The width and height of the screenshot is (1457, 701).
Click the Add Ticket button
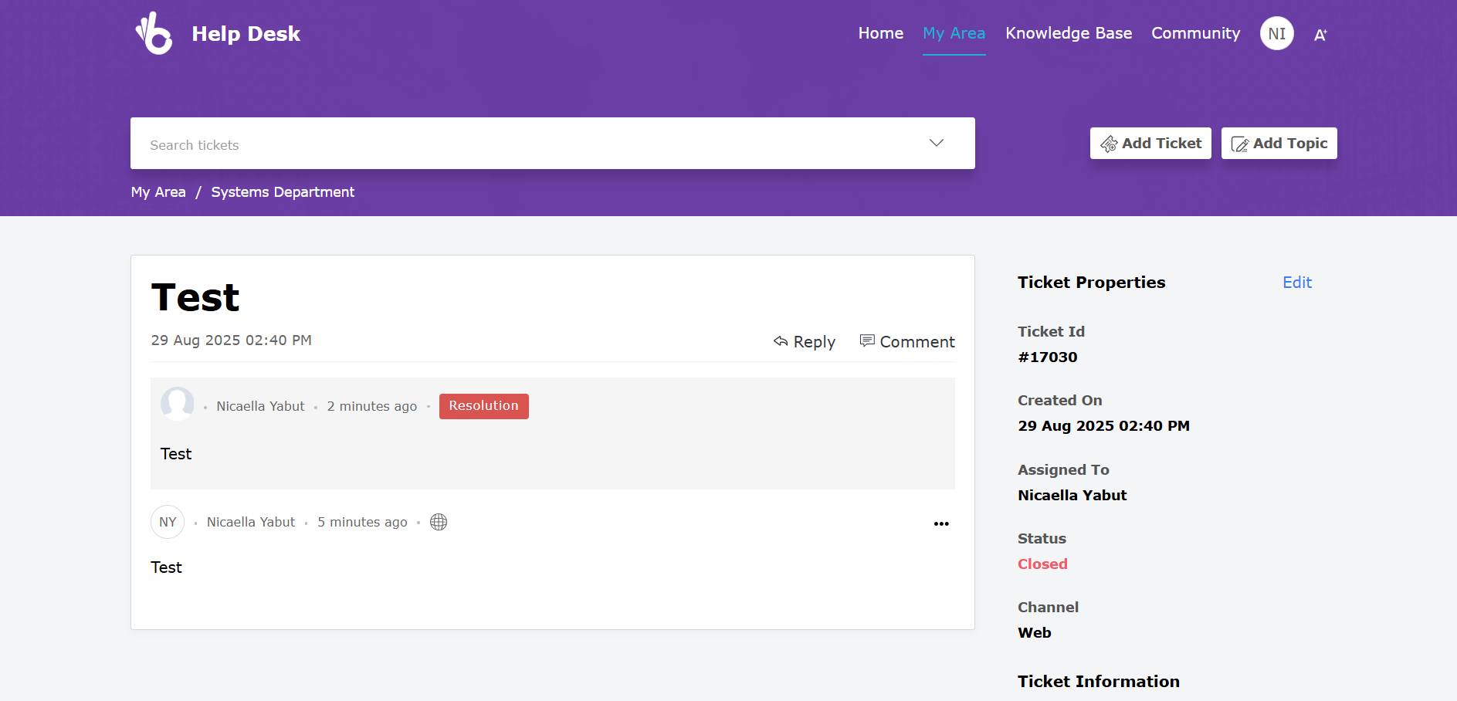tap(1150, 144)
